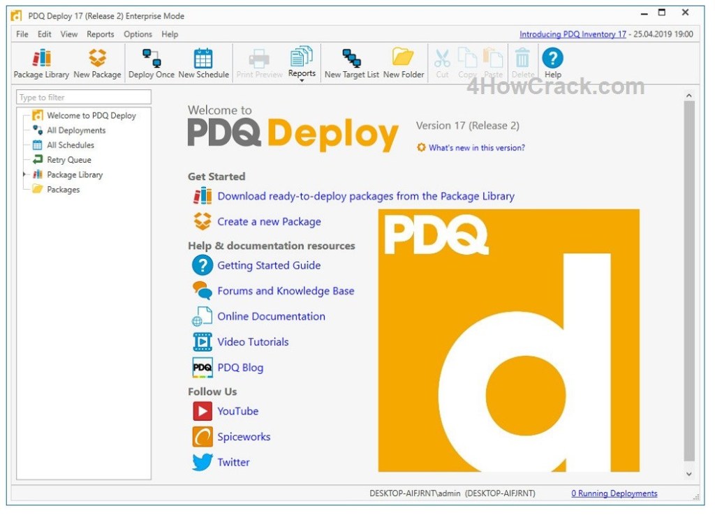Image resolution: width=715 pixels, height=515 pixels.
Task: Click the film Video Tutorials icon
Action: pyautogui.click(x=202, y=342)
